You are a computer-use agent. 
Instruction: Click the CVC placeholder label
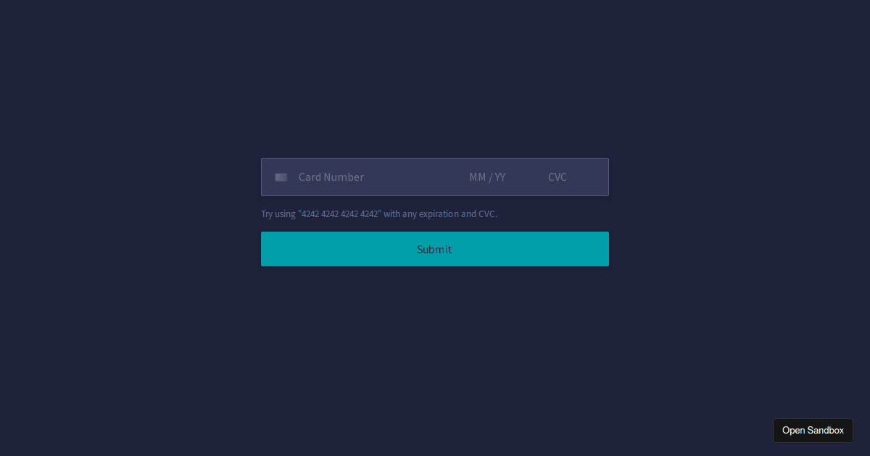[x=558, y=177]
